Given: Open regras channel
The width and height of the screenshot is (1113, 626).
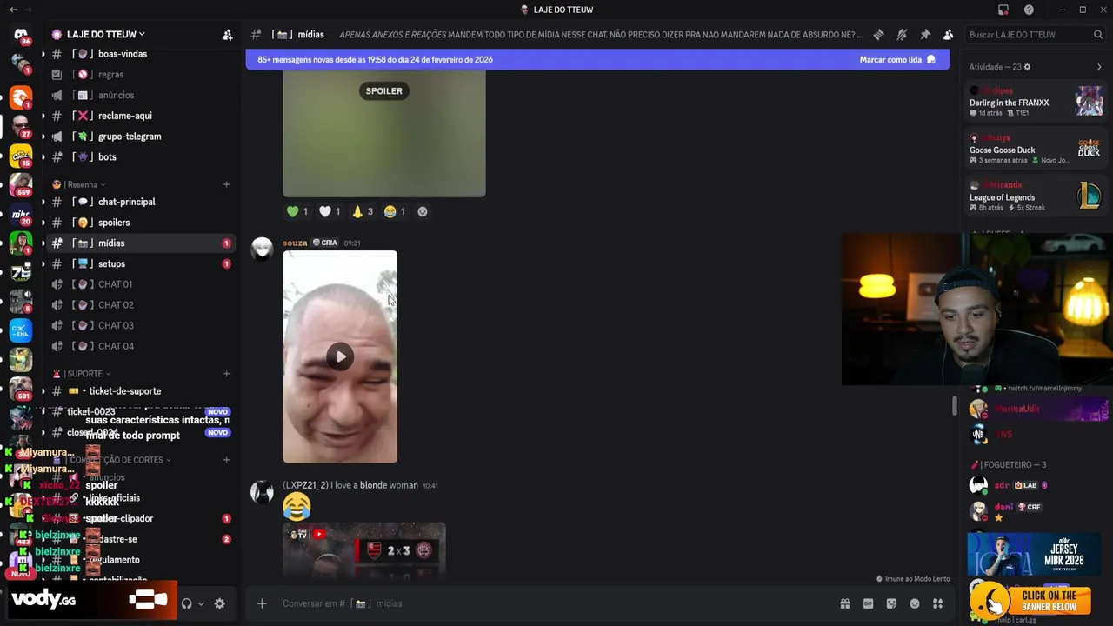Looking at the screenshot, I should pos(139,75).
